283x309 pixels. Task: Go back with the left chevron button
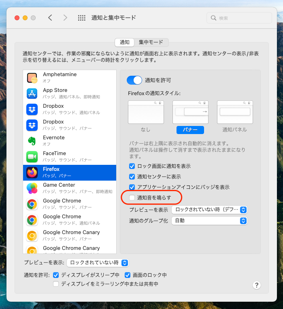point(50,18)
